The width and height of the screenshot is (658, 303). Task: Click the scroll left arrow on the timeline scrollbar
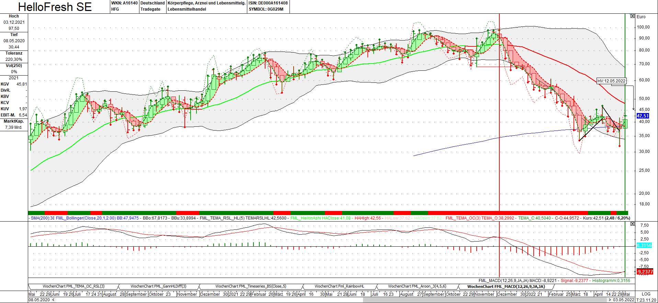tap(53, 300)
